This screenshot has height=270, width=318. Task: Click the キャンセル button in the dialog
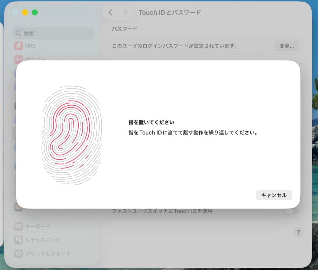click(274, 195)
